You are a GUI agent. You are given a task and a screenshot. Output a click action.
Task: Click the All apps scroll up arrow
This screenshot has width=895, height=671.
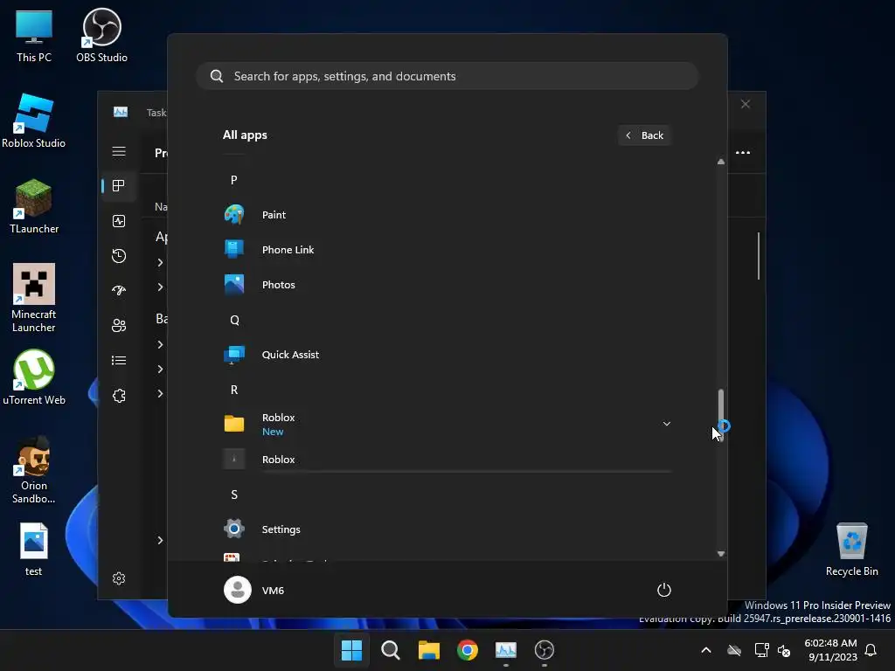tap(721, 162)
